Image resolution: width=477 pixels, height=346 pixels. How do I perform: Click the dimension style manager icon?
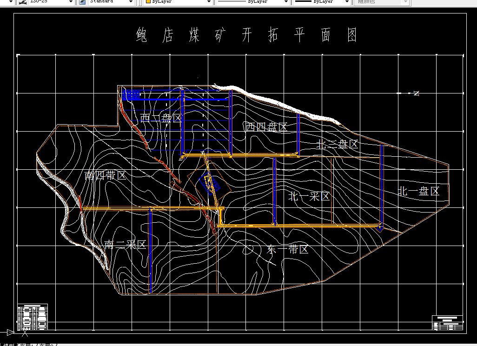coord(22,2)
